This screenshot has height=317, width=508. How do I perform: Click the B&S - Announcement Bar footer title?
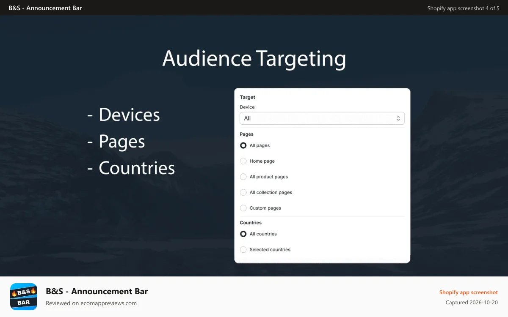97,291
